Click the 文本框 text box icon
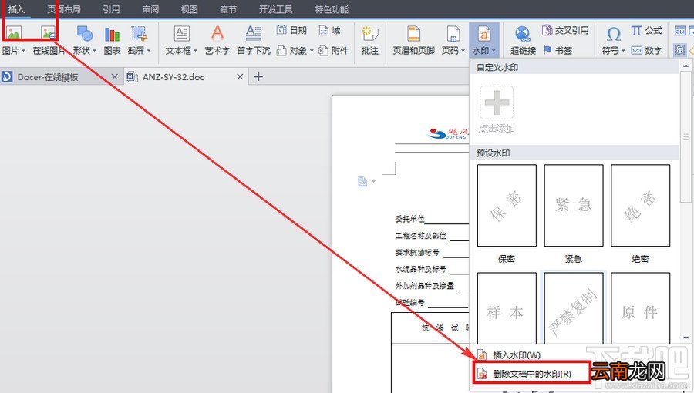Viewport: 694px width, 393px height. coord(181,34)
